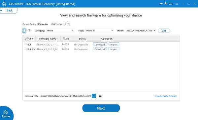Expand the Model dropdown list
This screenshot has width=198, height=120.
[141, 30]
